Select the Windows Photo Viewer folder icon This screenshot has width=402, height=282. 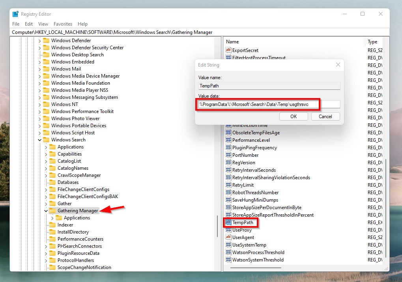coord(46,119)
